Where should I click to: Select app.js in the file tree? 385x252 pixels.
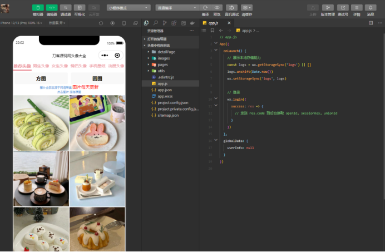[170, 83]
